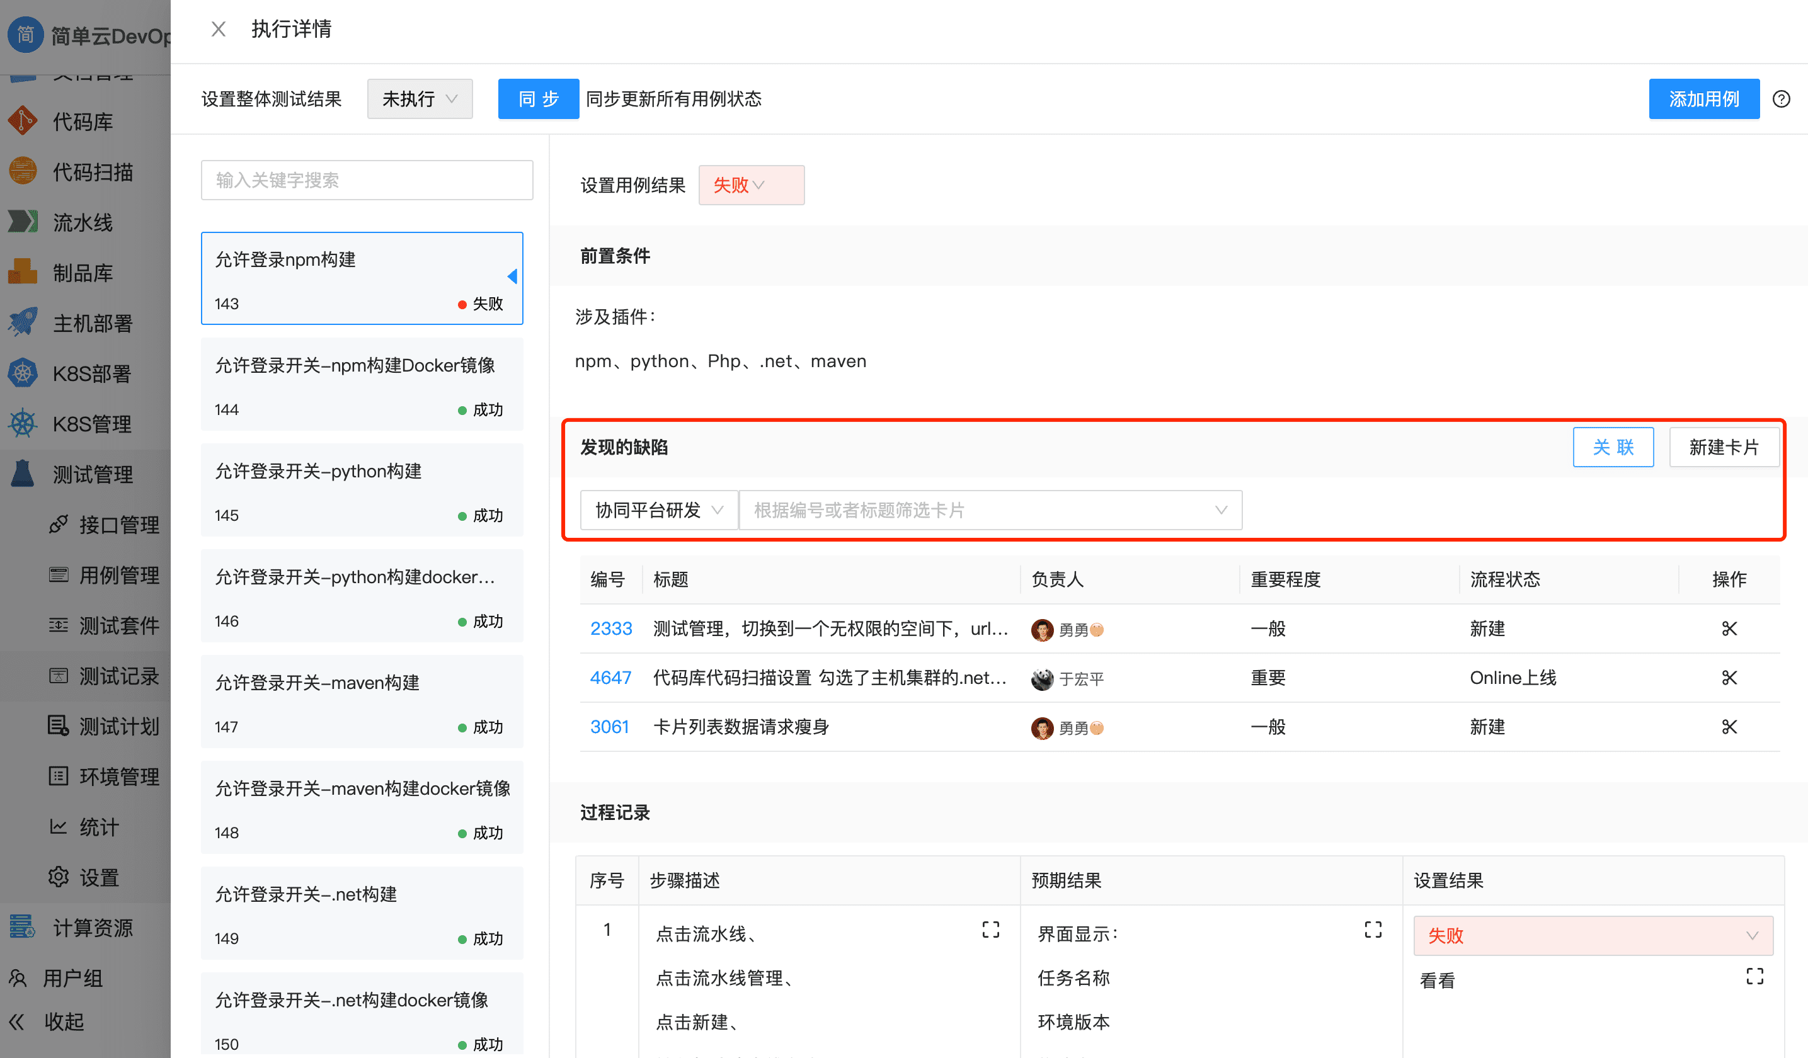The width and height of the screenshot is (1808, 1058).
Task: Click the 同步 sync button
Action: [538, 98]
